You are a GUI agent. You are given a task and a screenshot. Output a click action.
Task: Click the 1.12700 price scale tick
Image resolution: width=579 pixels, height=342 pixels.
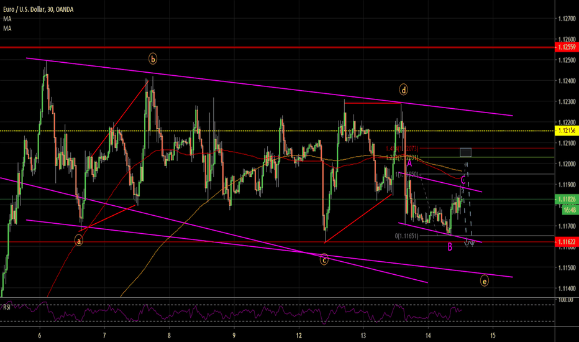[567, 18]
